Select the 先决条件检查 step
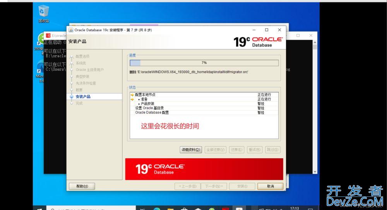The height and width of the screenshot is (210, 387). 86,83
